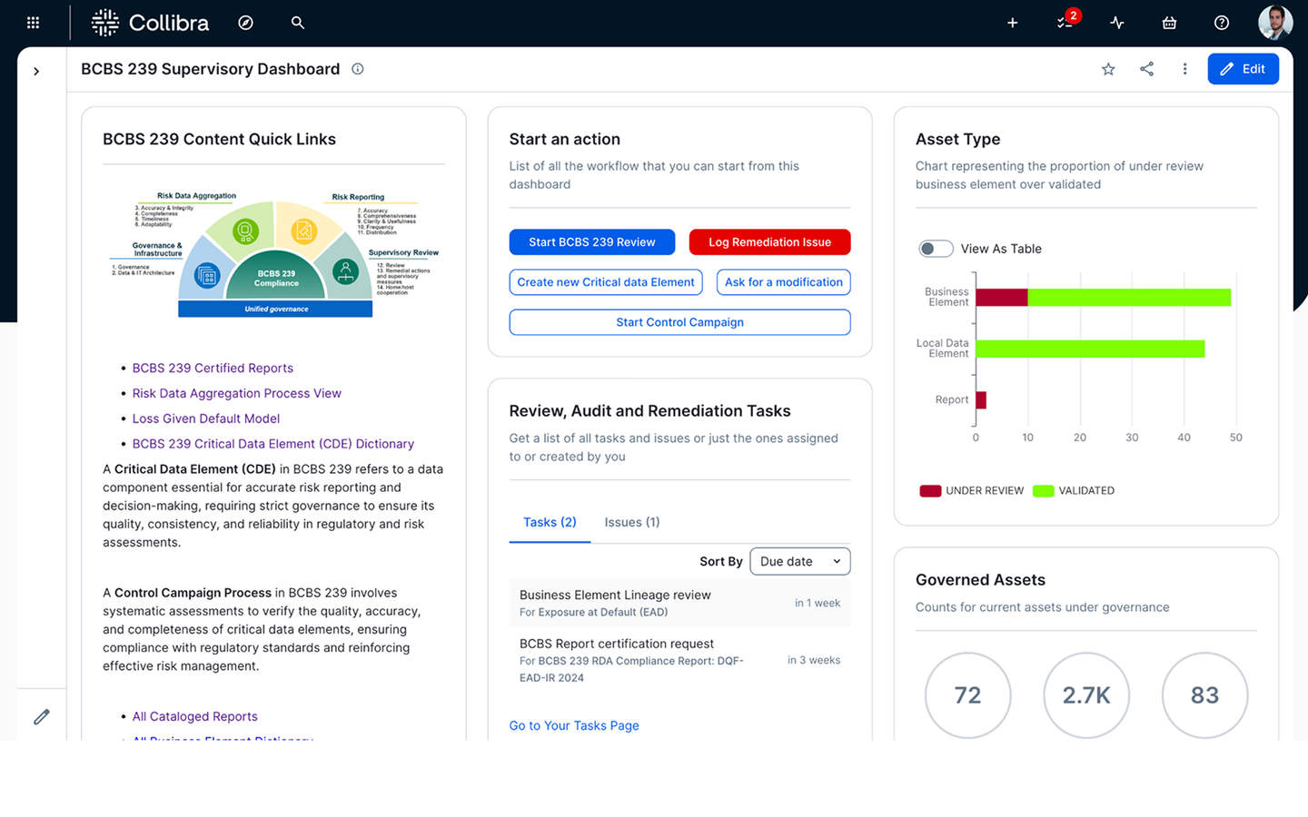The height and width of the screenshot is (817, 1308).
Task: Open Business Element Lineage review task
Action: click(680, 603)
